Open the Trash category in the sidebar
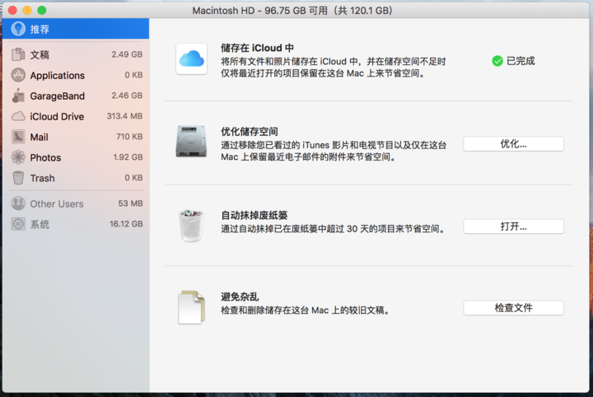 pos(76,178)
